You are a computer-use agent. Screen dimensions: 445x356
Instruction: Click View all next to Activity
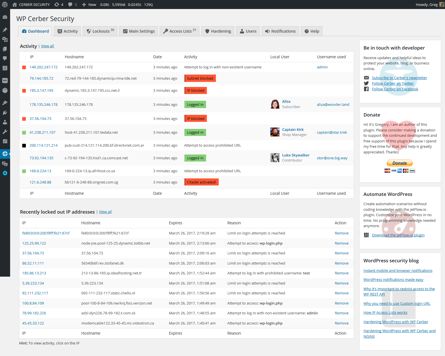[x=47, y=46]
